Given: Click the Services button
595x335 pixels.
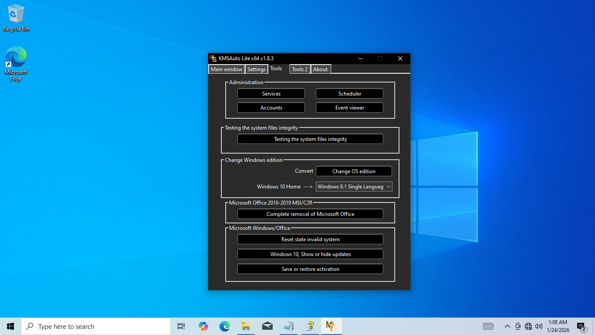Looking at the screenshot, I should click(x=271, y=94).
